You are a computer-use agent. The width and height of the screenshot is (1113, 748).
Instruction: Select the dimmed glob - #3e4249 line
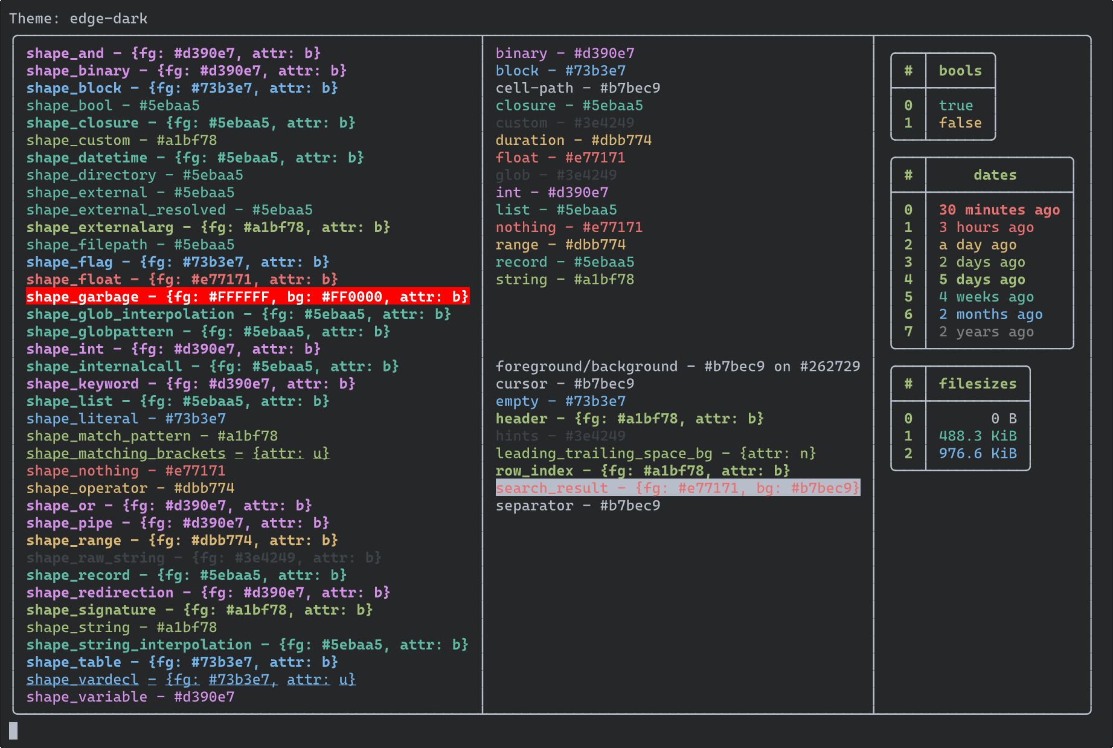(556, 175)
